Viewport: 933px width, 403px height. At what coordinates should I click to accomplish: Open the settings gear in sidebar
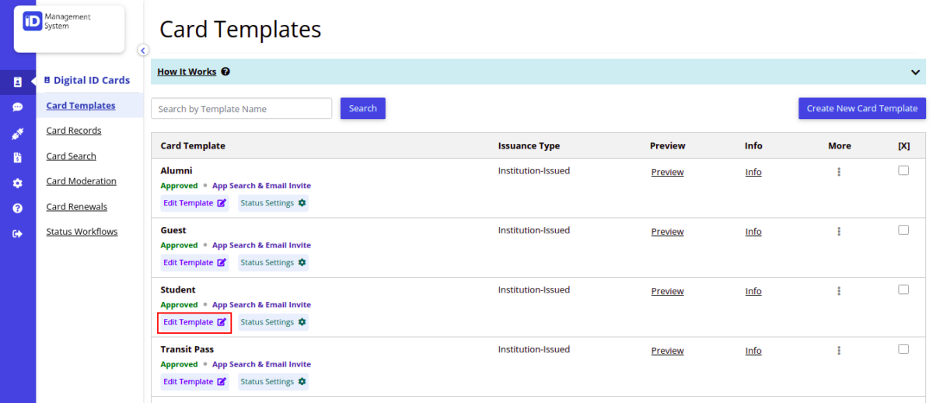click(x=17, y=184)
